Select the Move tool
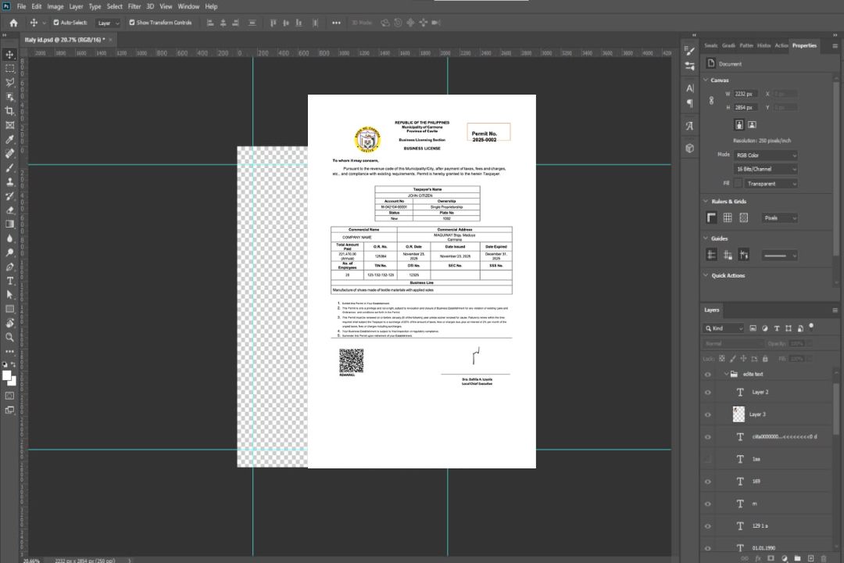Viewport: 844px width, 563px height. point(9,55)
